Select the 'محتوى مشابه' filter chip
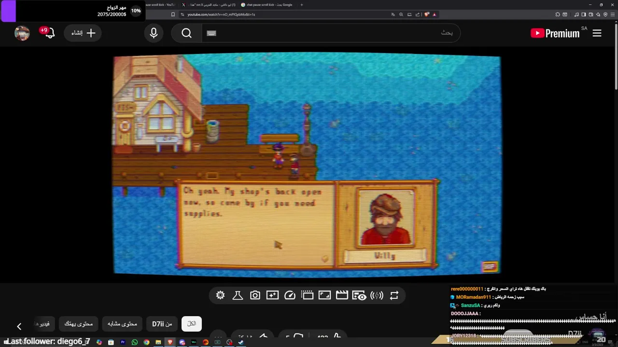 click(x=122, y=324)
